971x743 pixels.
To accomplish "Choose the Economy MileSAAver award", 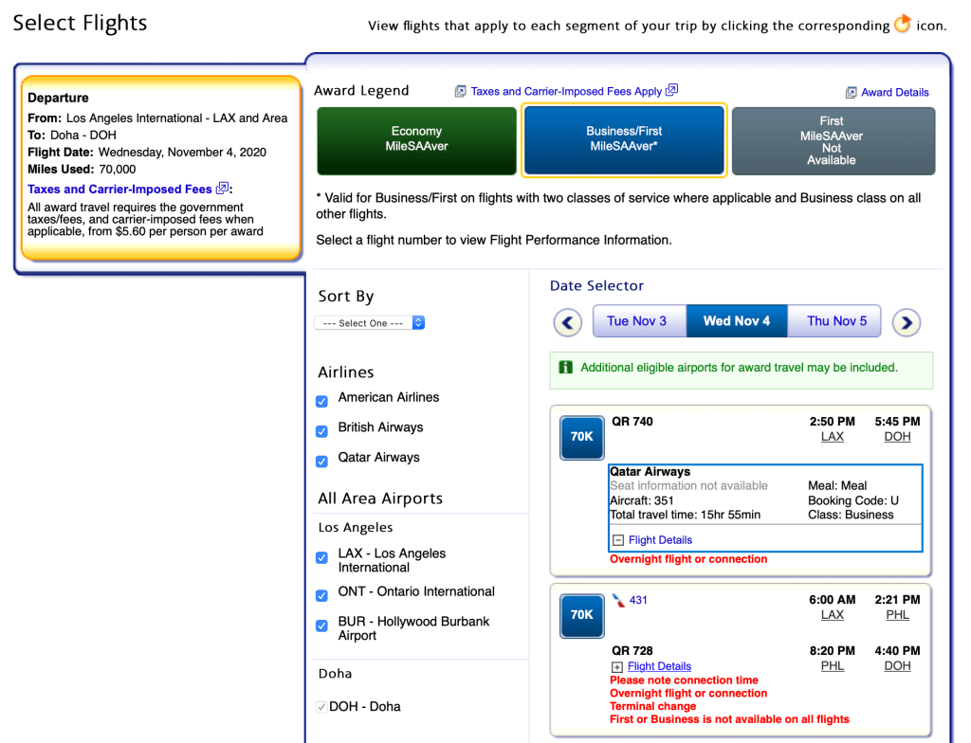I will 416,139.
